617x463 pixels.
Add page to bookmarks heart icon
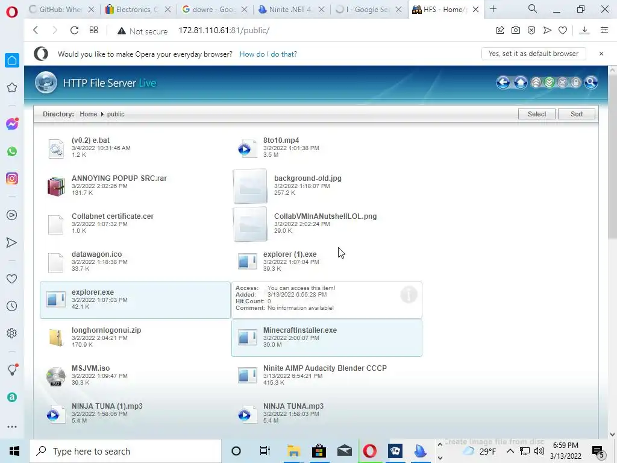[563, 30]
